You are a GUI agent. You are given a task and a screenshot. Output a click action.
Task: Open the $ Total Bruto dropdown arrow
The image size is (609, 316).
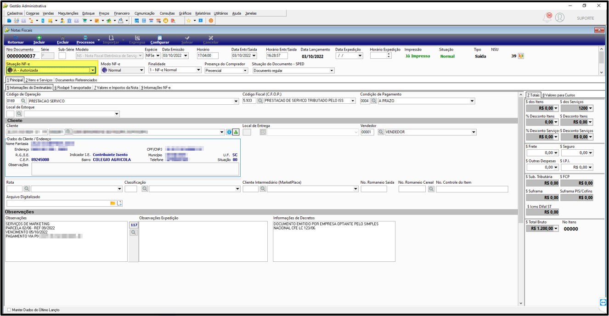[x=556, y=228]
